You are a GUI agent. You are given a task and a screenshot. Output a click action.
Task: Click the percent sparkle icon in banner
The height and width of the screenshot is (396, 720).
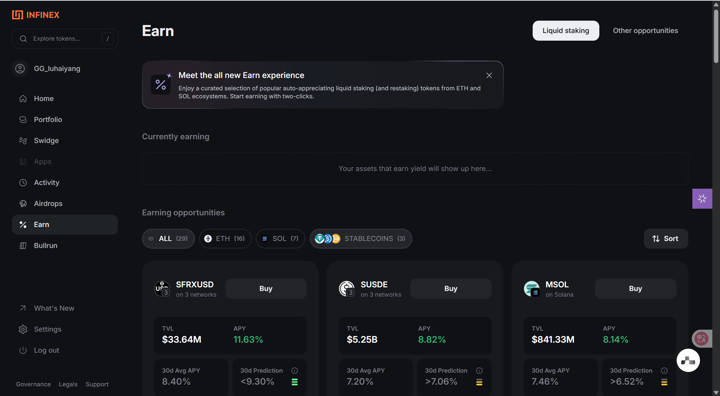click(x=161, y=84)
